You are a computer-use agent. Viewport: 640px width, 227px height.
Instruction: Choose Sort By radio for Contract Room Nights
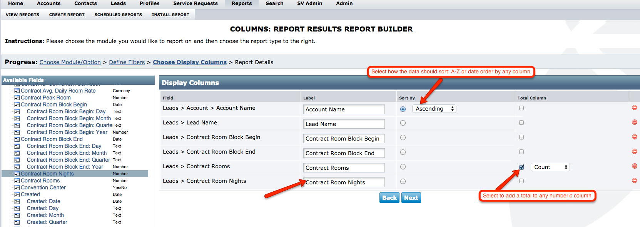click(x=403, y=181)
